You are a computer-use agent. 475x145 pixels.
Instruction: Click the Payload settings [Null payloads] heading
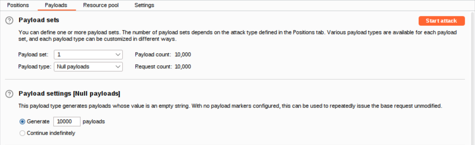pos(69,94)
